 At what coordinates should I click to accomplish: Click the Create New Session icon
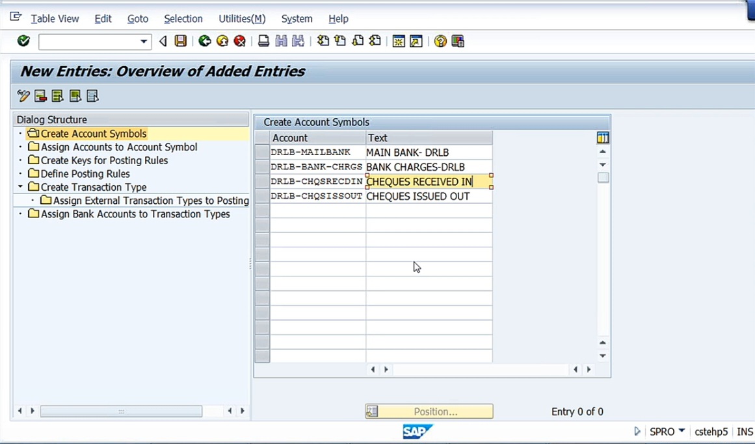399,42
